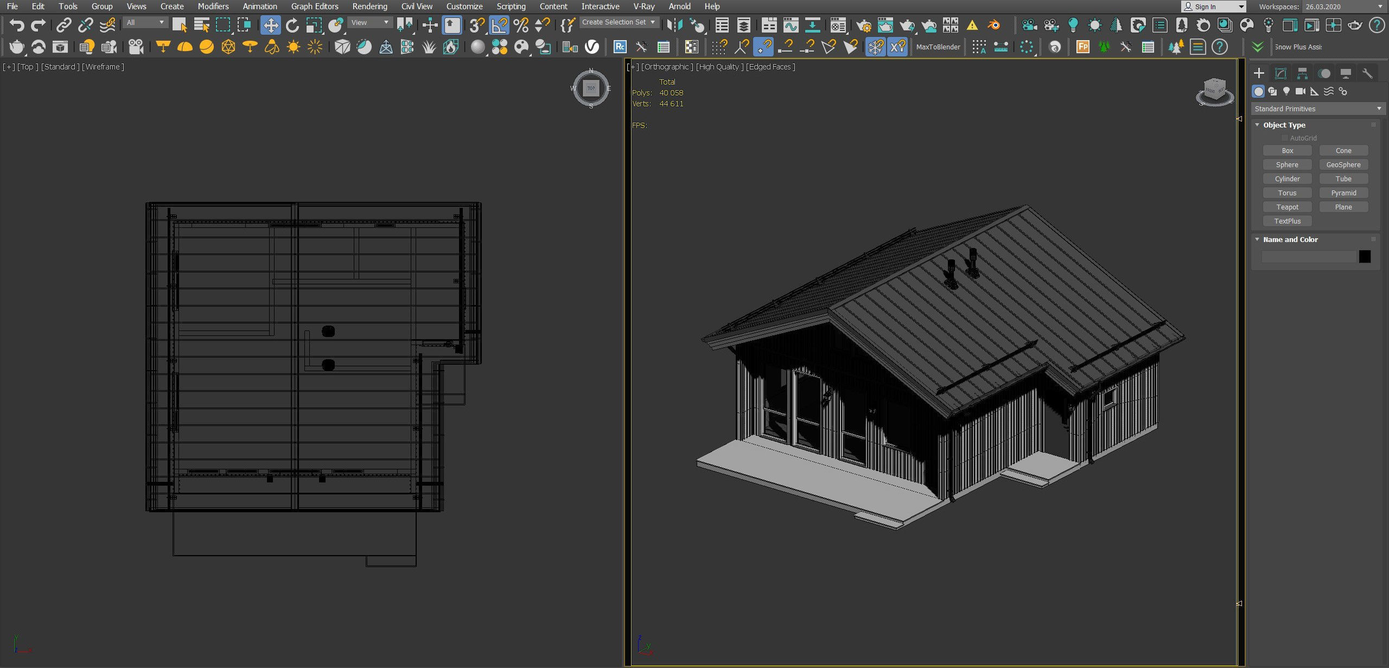
Task: Click the Box primitive button
Action: 1287,150
